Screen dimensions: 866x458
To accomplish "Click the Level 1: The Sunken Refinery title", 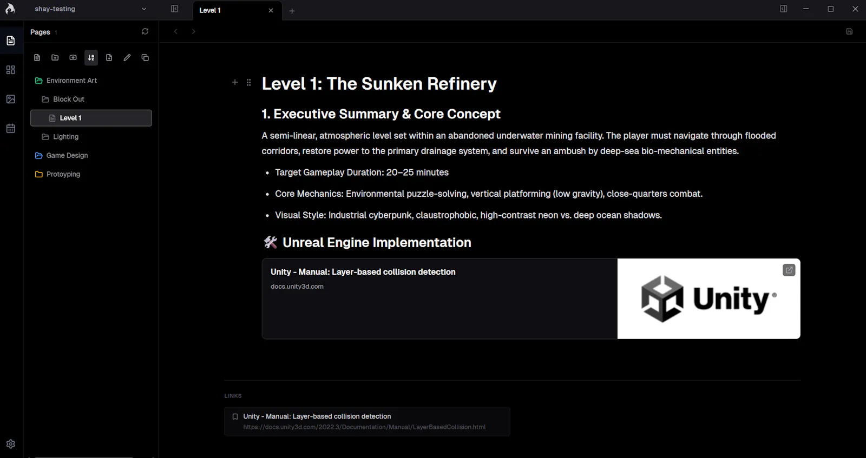I will (x=379, y=84).
